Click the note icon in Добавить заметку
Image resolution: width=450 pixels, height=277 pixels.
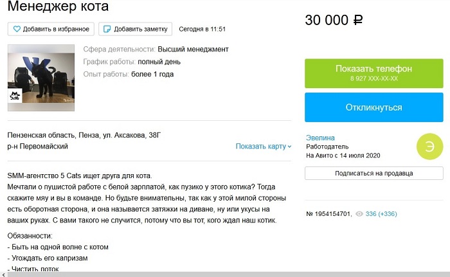pyautogui.click(x=107, y=29)
